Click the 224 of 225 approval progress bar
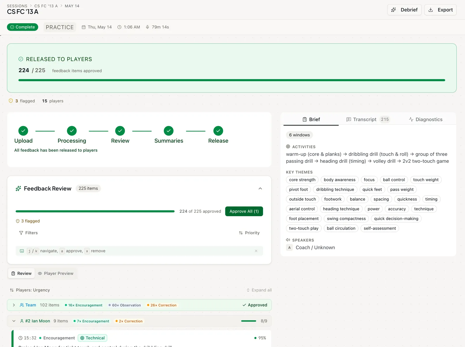 pyautogui.click(x=95, y=211)
